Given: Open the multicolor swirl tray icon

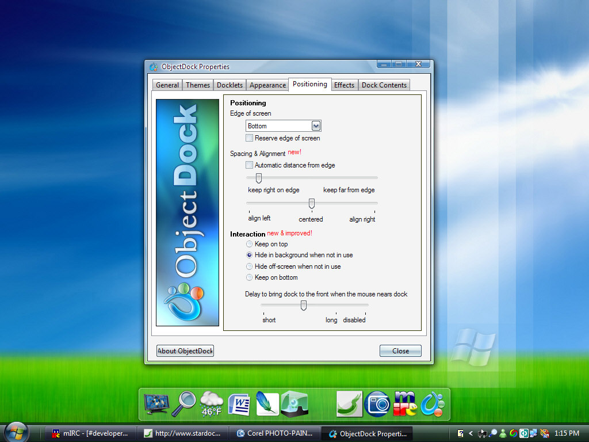Looking at the screenshot, I should click(x=514, y=433).
